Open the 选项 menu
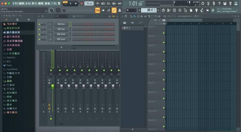Image resolution: width=241 pixels, height=132 pixels. [x=48, y=3]
